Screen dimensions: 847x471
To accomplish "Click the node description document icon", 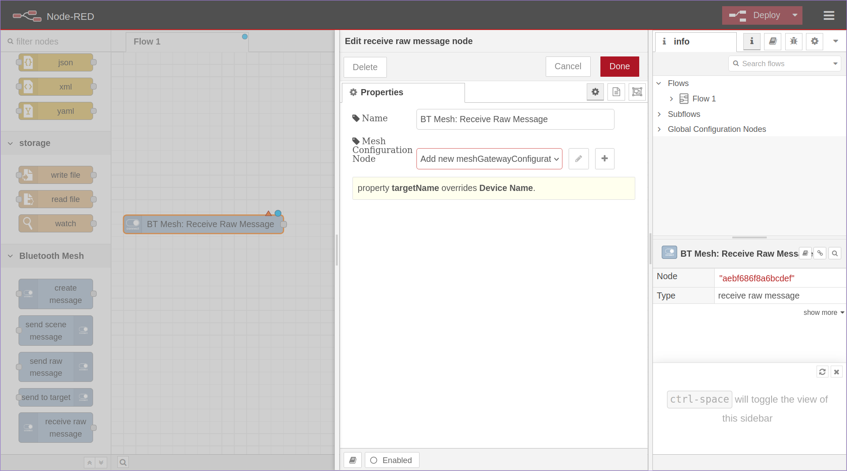I will pyautogui.click(x=616, y=92).
